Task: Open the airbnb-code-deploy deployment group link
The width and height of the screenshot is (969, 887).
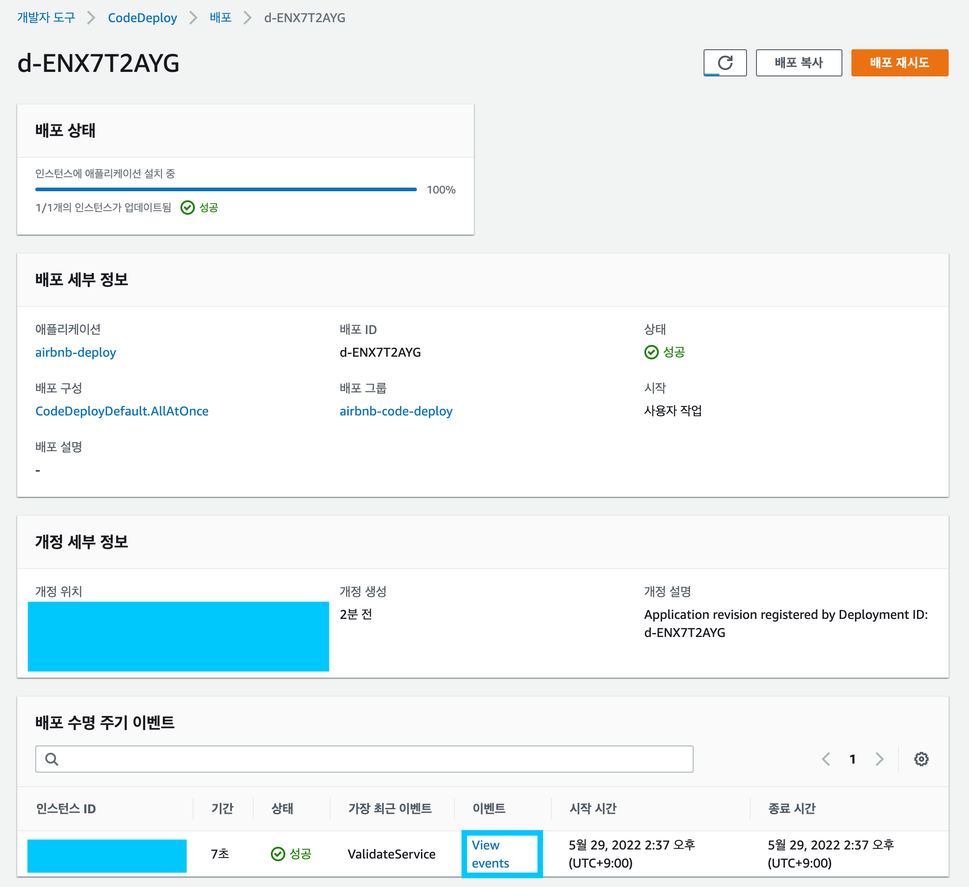Action: 396,411
